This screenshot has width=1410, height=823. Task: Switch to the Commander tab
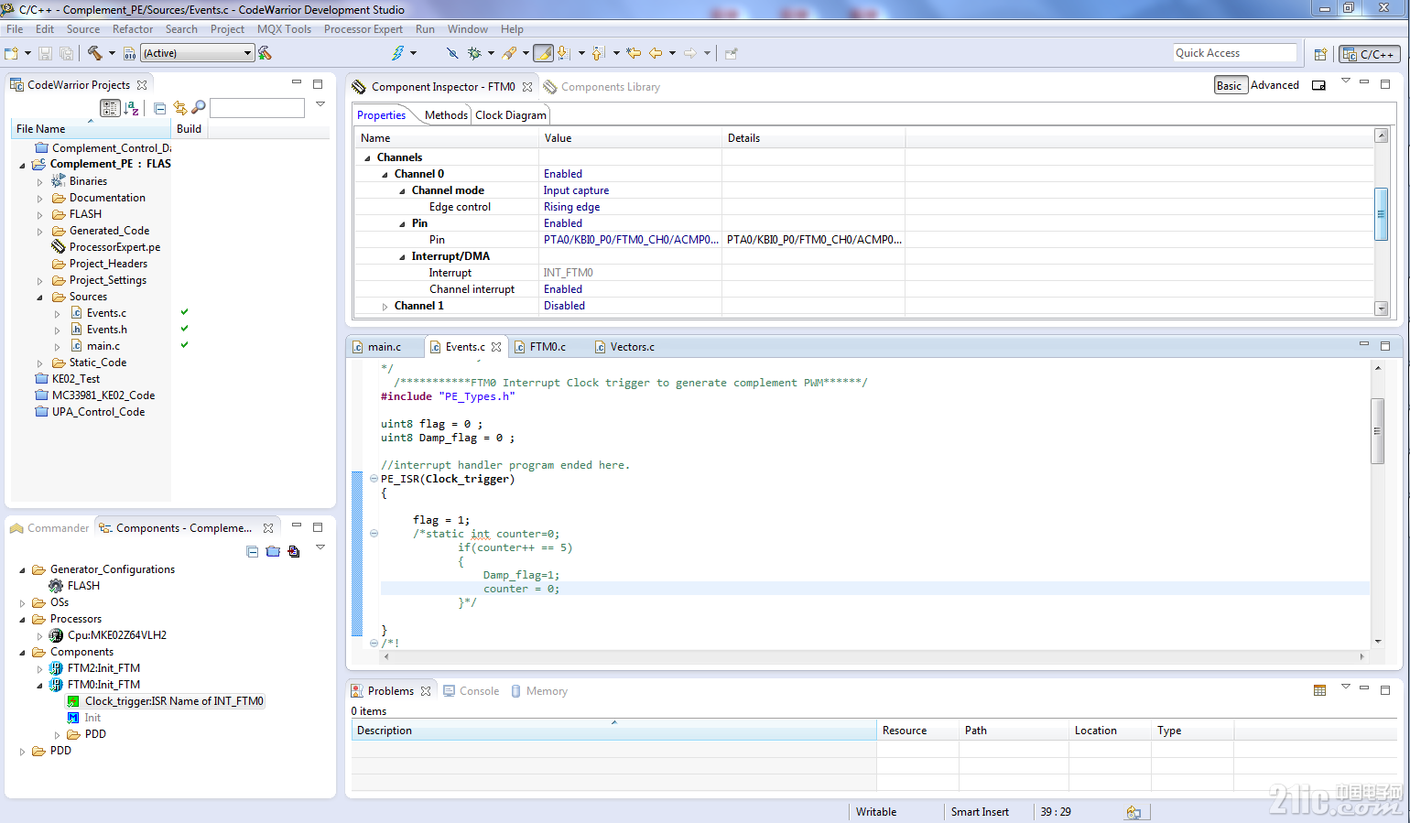pos(50,528)
